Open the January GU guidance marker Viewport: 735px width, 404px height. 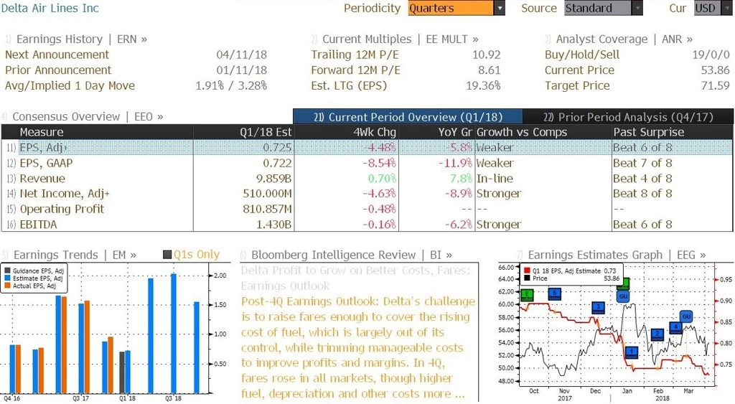click(x=623, y=296)
